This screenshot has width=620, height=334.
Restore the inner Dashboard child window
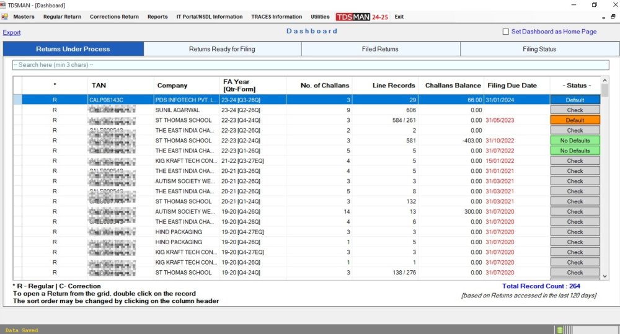coord(613,17)
